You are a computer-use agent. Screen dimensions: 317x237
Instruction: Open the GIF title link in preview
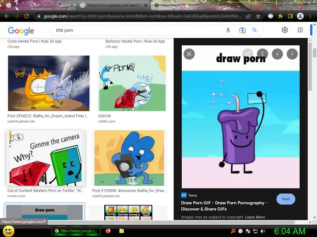click(x=224, y=206)
